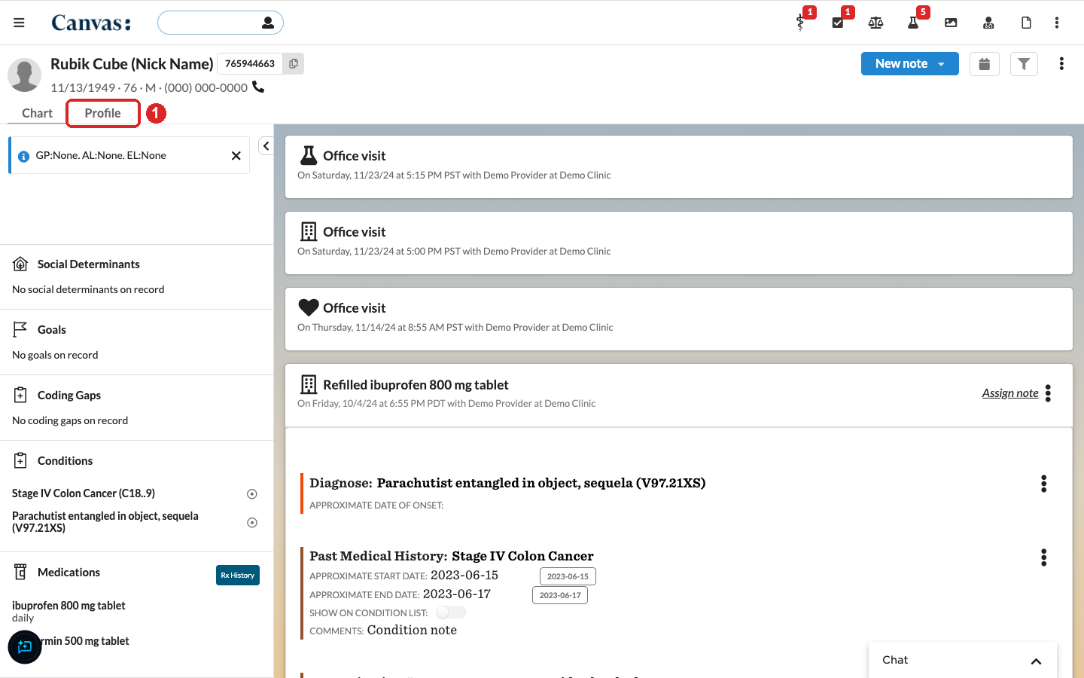Open the New note dropdown

tap(910, 64)
